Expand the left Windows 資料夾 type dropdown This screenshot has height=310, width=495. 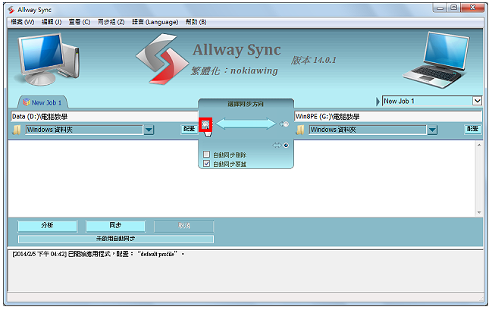[149, 130]
